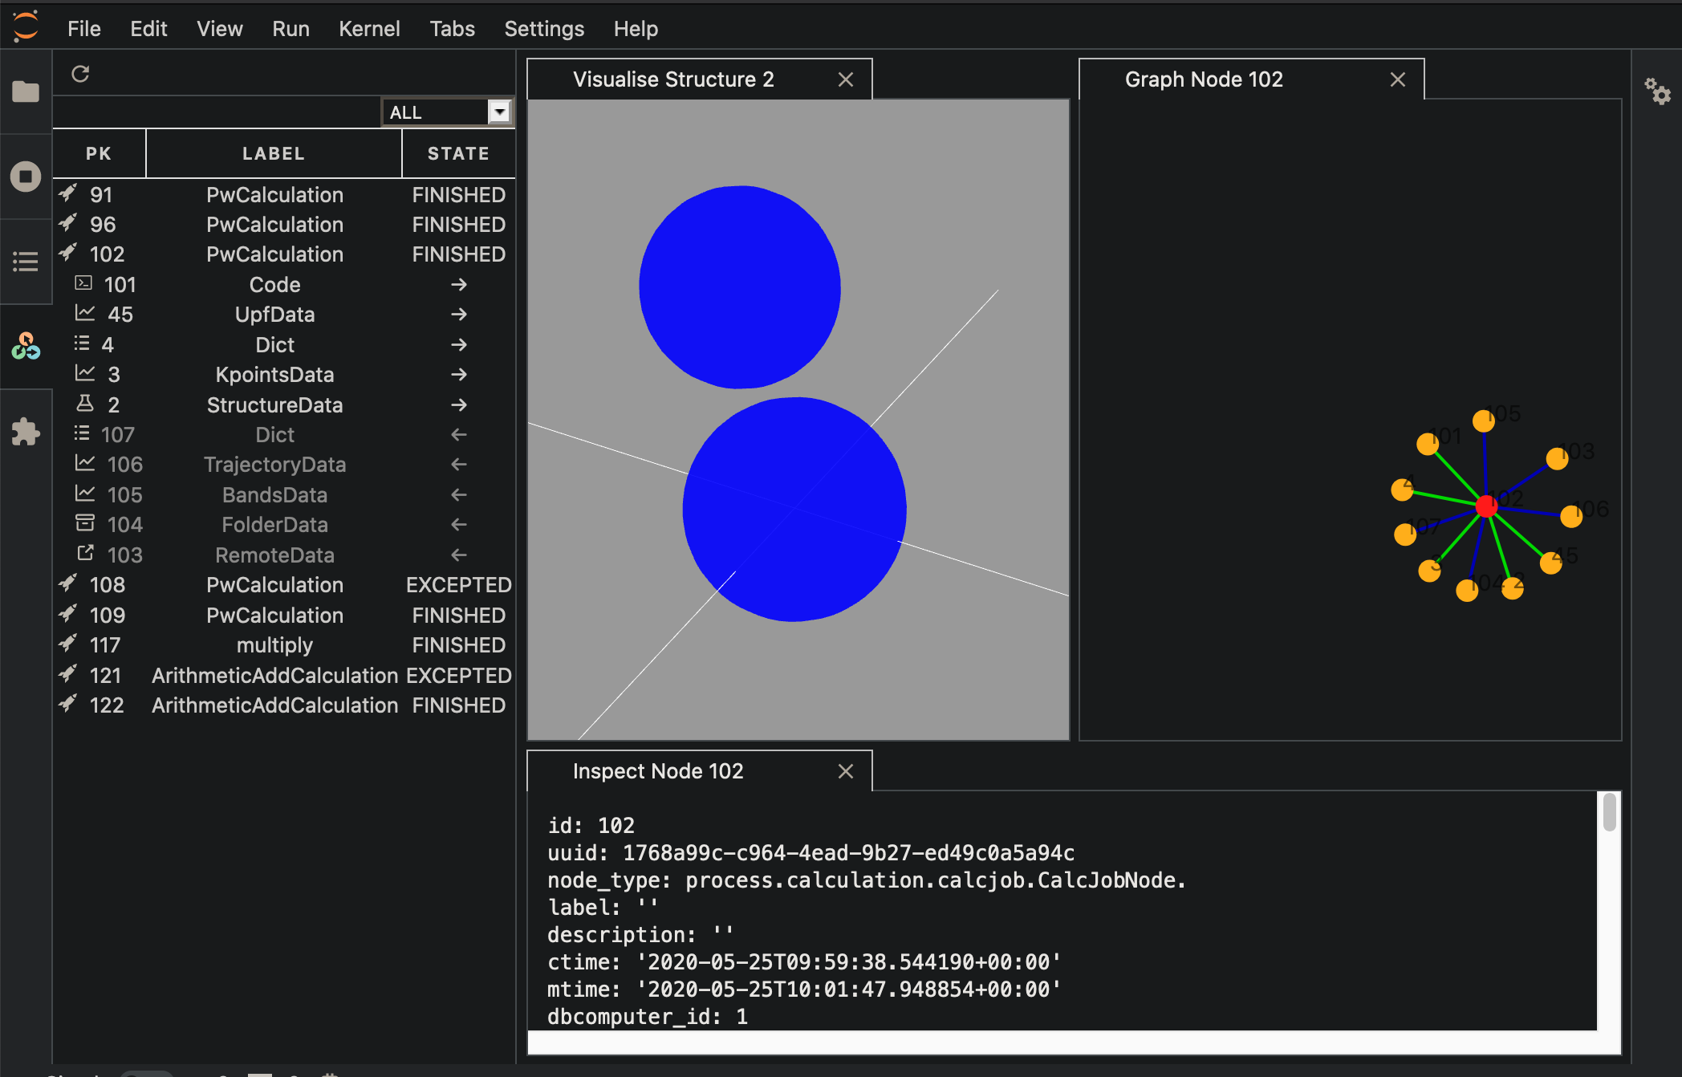The height and width of the screenshot is (1077, 1682).
Task: Click the rocket icon of node 102
Action: coord(69,254)
